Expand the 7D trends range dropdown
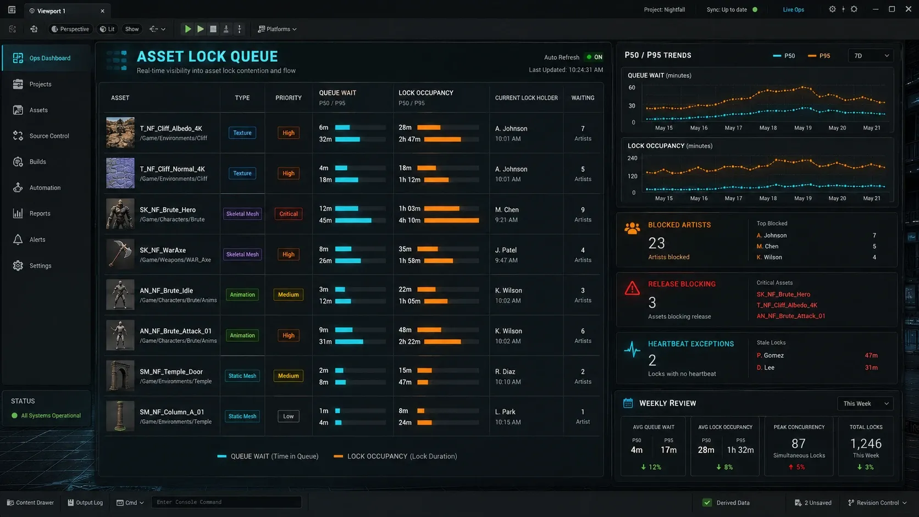Image resolution: width=919 pixels, height=517 pixels. pos(871,55)
